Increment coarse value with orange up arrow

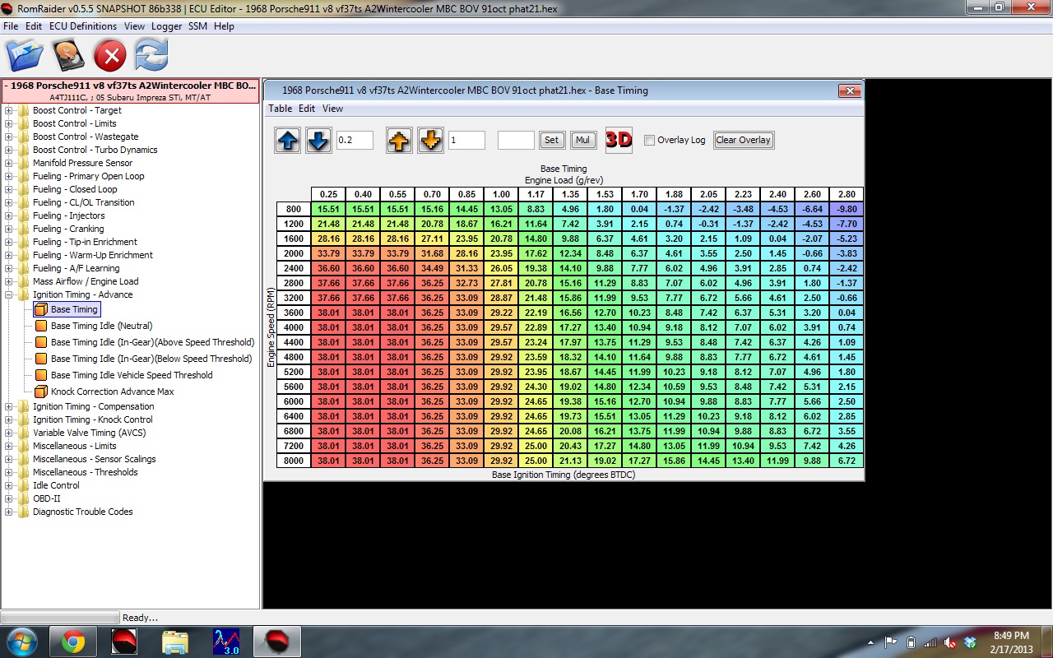pyautogui.click(x=399, y=140)
